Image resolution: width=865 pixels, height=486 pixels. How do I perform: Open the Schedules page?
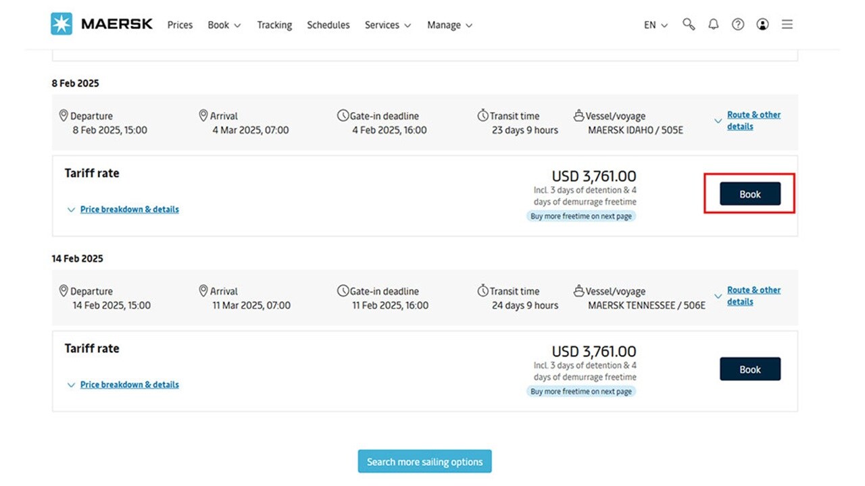[x=328, y=25]
